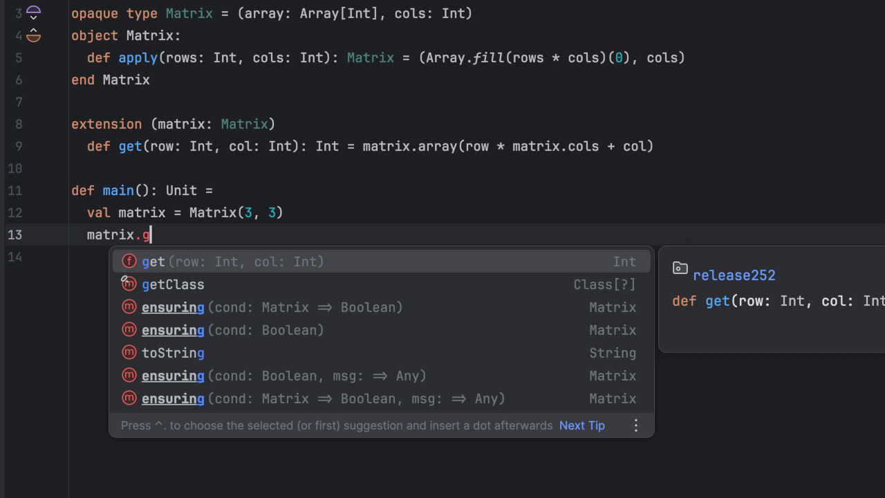The image size is (885, 498).
Task: Choose ensuring(cond: Boolean, msg: ⇒ Any) suggestion
Action: 283,376
